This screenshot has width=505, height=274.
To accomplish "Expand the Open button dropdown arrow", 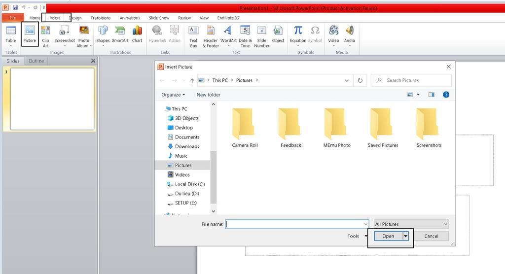I will coord(405,236).
